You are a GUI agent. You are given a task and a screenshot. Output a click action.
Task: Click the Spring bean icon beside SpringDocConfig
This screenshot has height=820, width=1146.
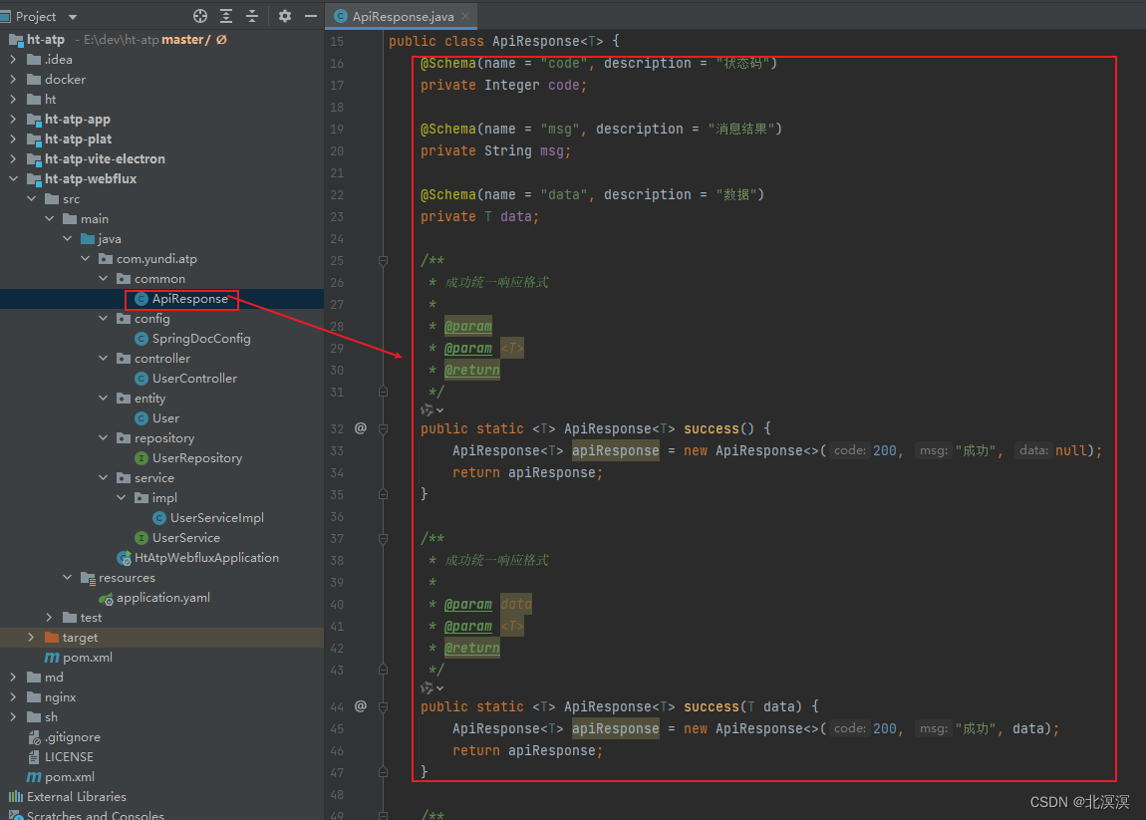[x=143, y=338]
